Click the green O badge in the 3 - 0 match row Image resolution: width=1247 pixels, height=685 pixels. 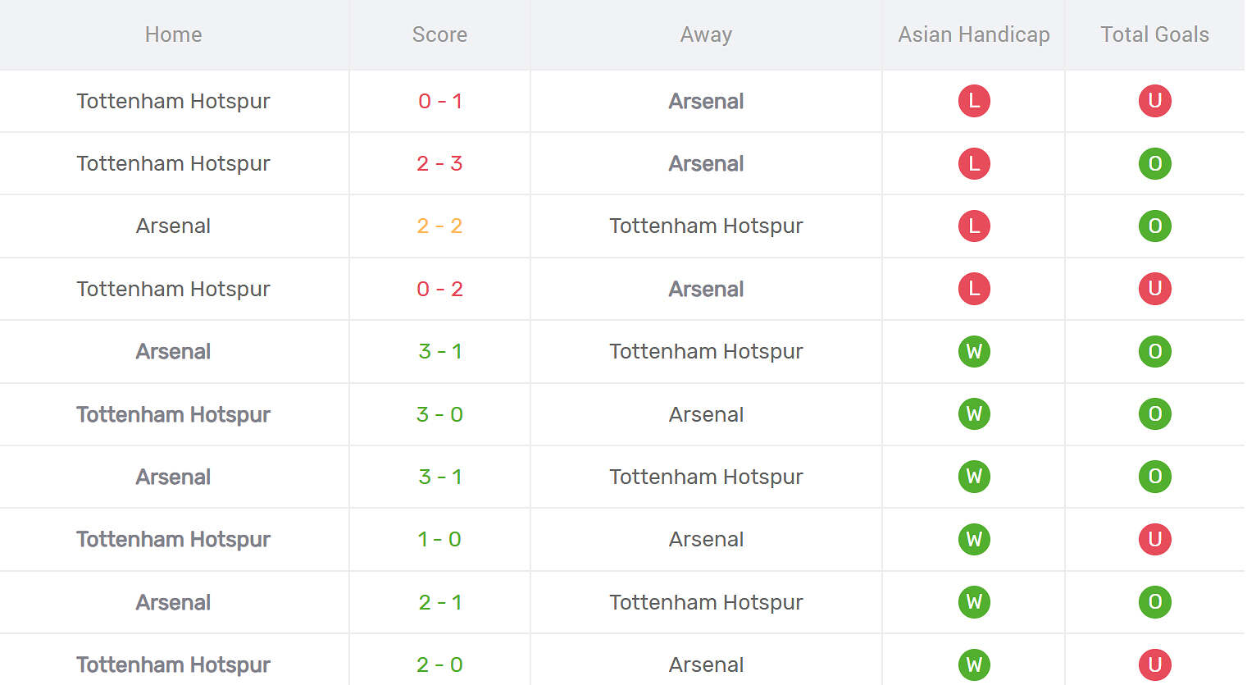click(1154, 414)
